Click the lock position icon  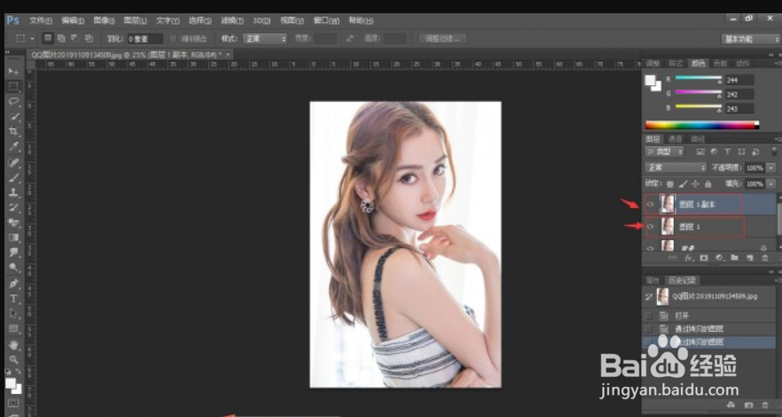click(696, 184)
